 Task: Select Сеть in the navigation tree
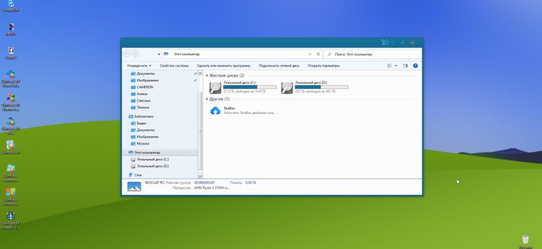pos(138,175)
